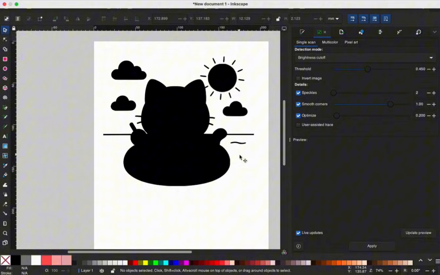The height and width of the screenshot is (275, 440).
Task: Show the next color palette row
Action: pos(430,260)
